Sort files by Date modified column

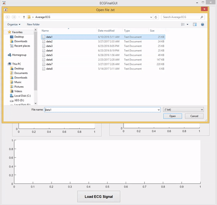coord(106,31)
